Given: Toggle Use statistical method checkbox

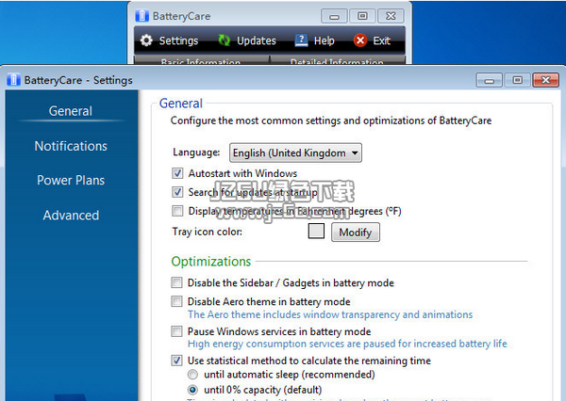Looking at the screenshot, I should [x=177, y=361].
